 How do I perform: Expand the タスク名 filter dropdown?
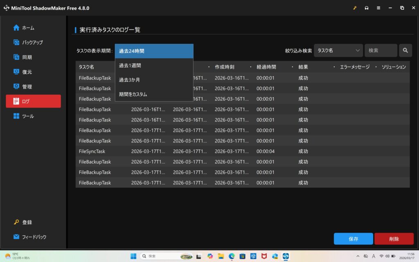pos(338,50)
